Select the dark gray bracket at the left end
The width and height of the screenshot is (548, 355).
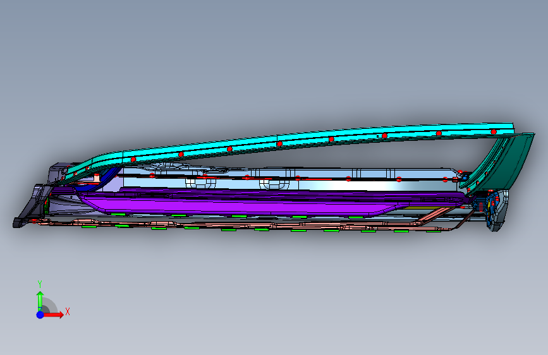point(32,206)
